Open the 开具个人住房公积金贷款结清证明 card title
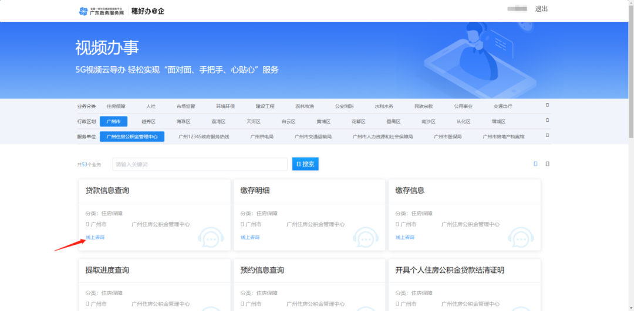Image resolution: width=634 pixels, height=311 pixels. tap(450, 270)
